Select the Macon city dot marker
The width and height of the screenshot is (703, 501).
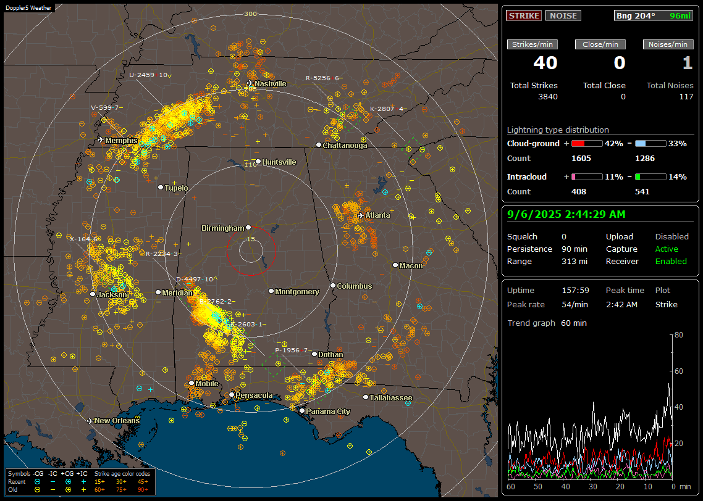tap(395, 265)
